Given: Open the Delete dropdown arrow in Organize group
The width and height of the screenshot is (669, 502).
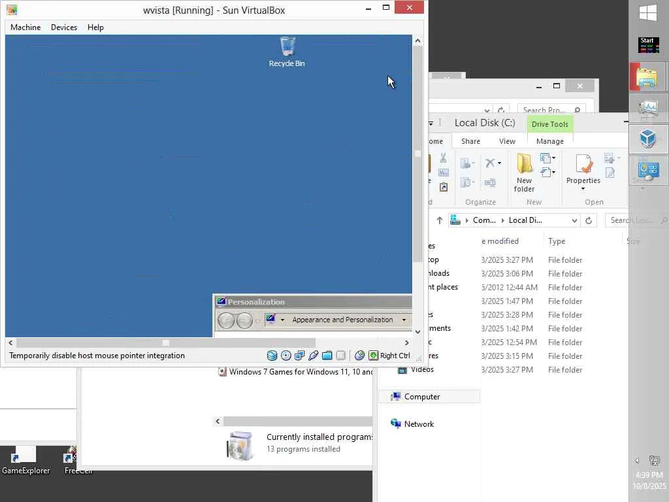Looking at the screenshot, I should click(x=499, y=163).
